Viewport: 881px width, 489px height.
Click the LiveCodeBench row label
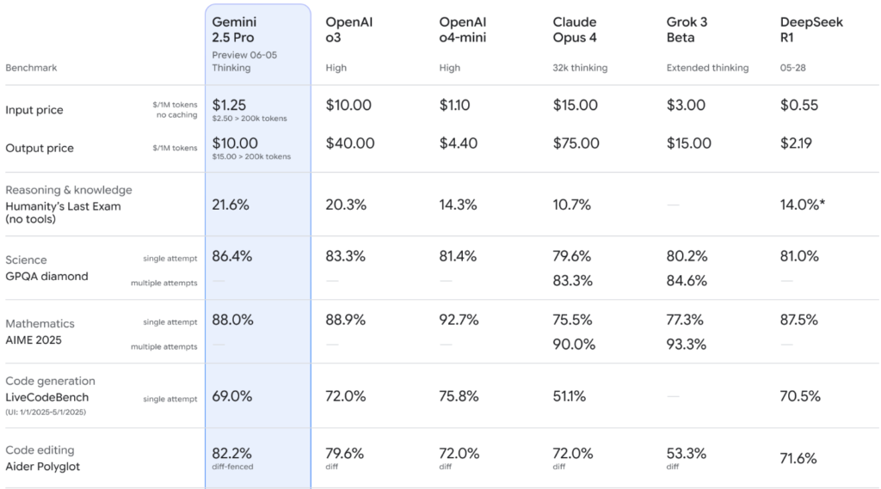click(x=46, y=397)
